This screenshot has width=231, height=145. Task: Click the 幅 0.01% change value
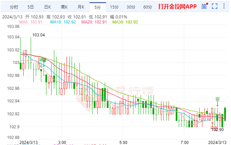point(119,17)
